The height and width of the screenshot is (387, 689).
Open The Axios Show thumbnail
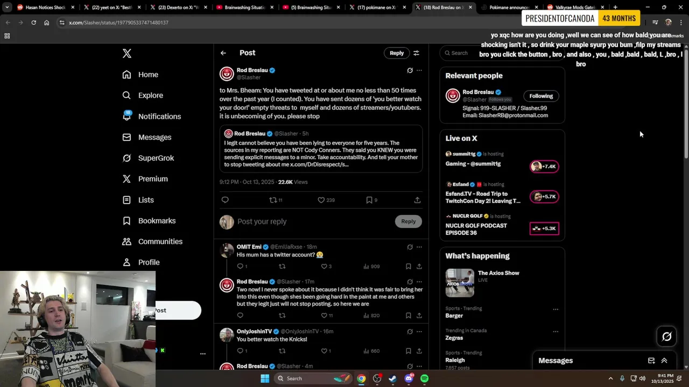460,283
